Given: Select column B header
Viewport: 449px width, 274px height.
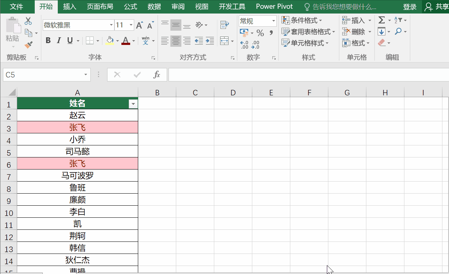Looking at the screenshot, I should click(x=157, y=93).
